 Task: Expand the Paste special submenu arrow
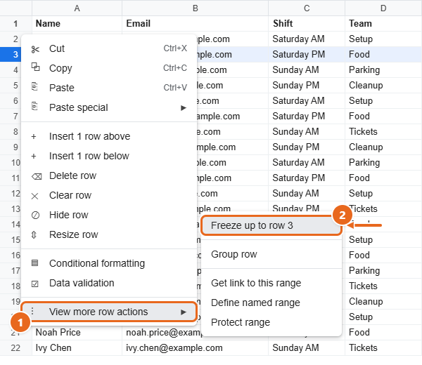click(184, 108)
